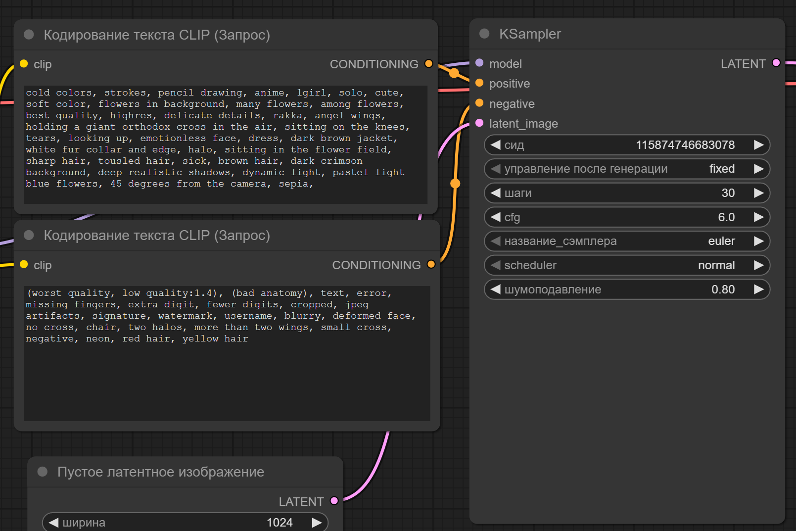Collapse the positive prompt CLIP node via its title dot
Viewport: 796px width, 531px height.
click(x=29, y=35)
